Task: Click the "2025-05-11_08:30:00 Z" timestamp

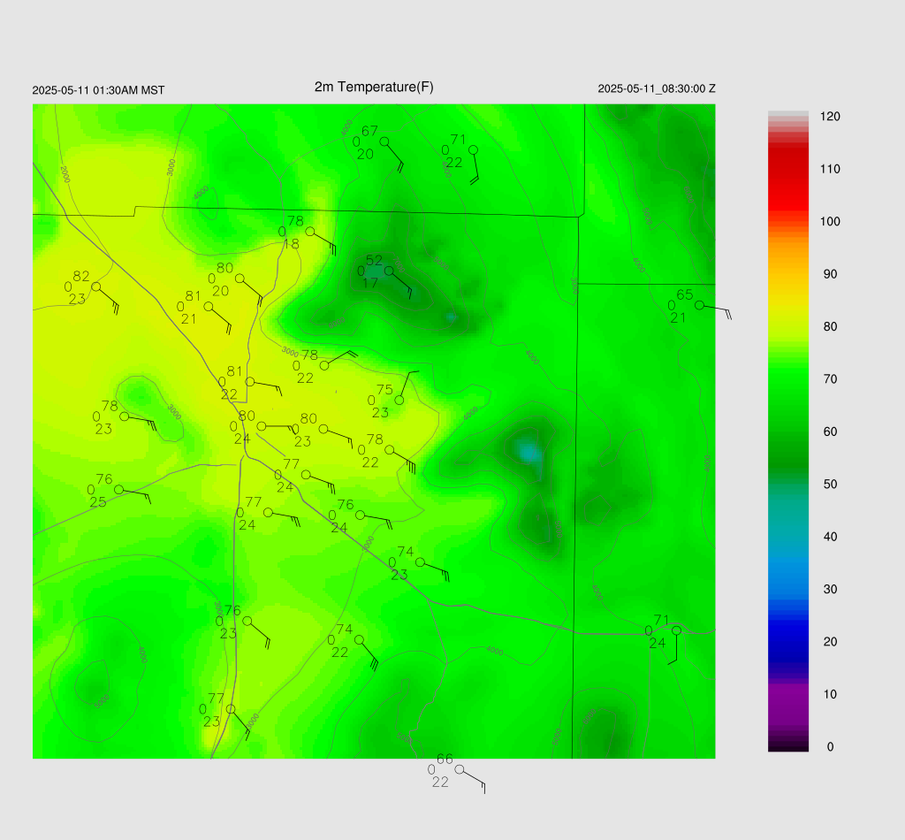Action: [x=657, y=89]
